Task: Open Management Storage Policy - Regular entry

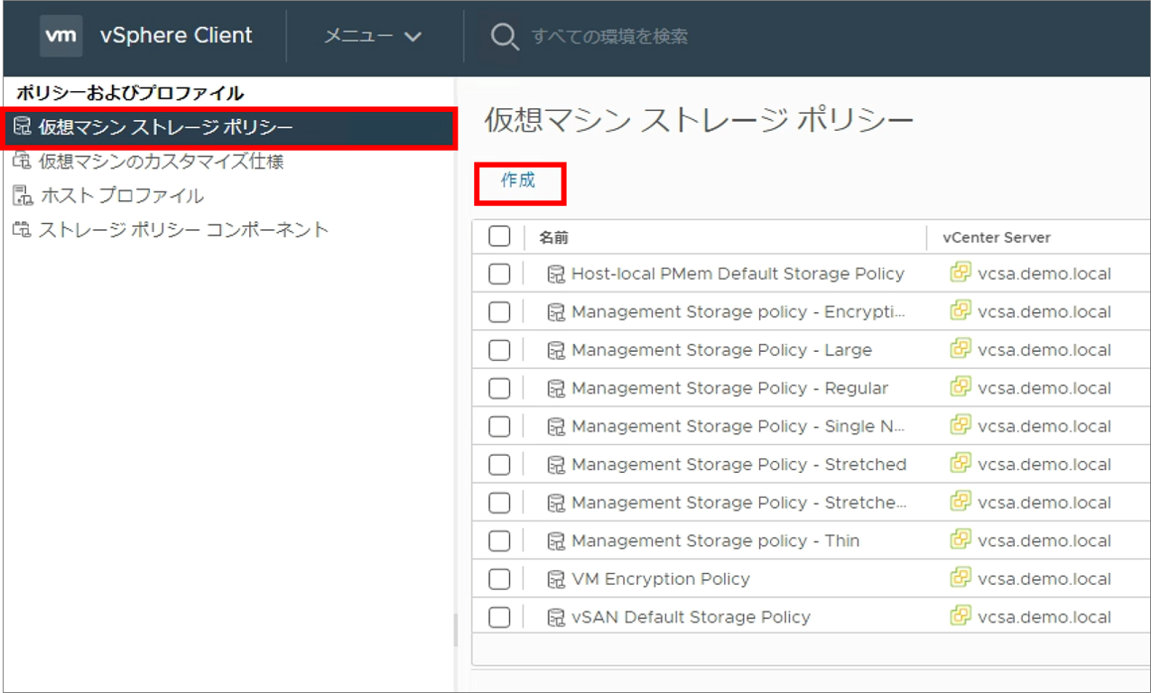Action: point(729,388)
